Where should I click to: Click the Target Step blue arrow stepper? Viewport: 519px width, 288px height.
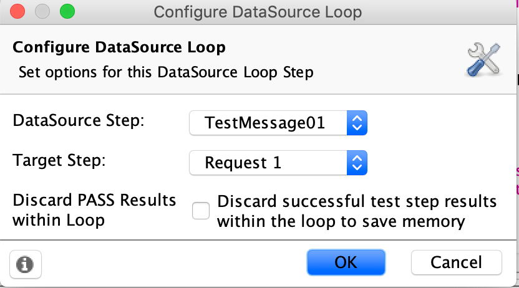pos(357,163)
